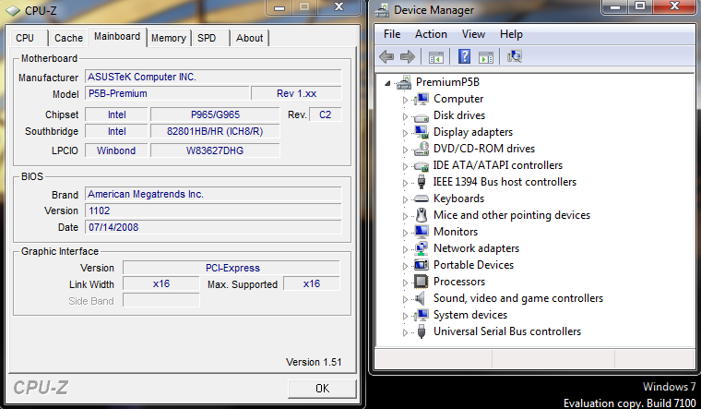This screenshot has width=701, height=409.
Task: Click the Action pane toolbar icon
Action: [485, 57]
